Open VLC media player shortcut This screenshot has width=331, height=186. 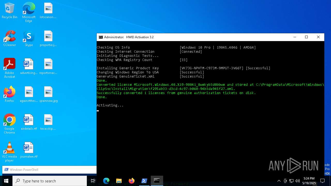[10, 152]
